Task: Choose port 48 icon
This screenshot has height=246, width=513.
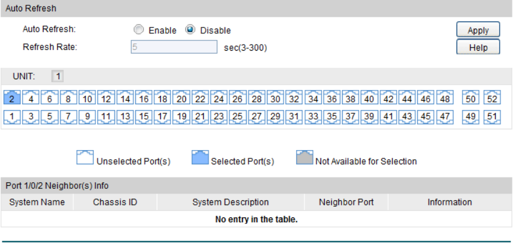Action: coord(445,98)
